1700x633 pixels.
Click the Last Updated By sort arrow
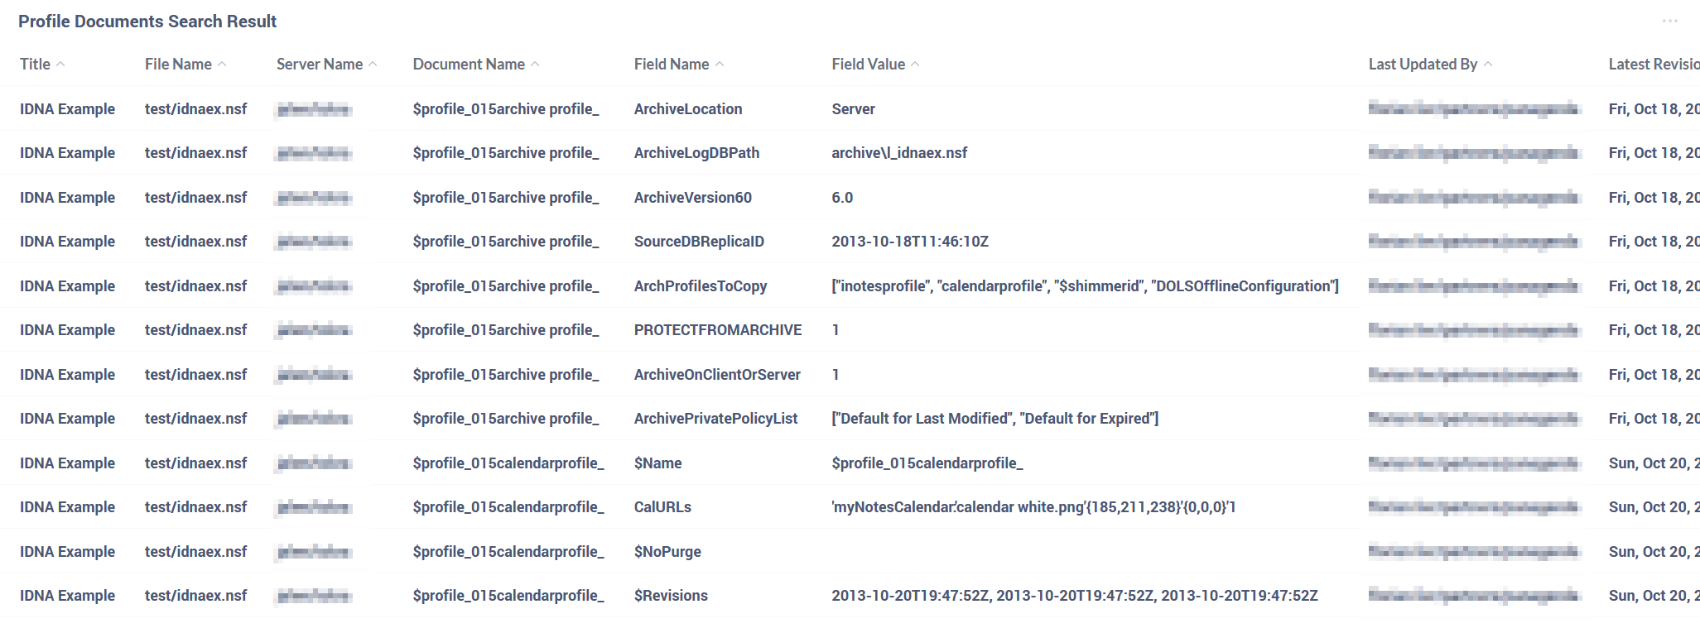pyautogui.click(x=1488, y=64)
